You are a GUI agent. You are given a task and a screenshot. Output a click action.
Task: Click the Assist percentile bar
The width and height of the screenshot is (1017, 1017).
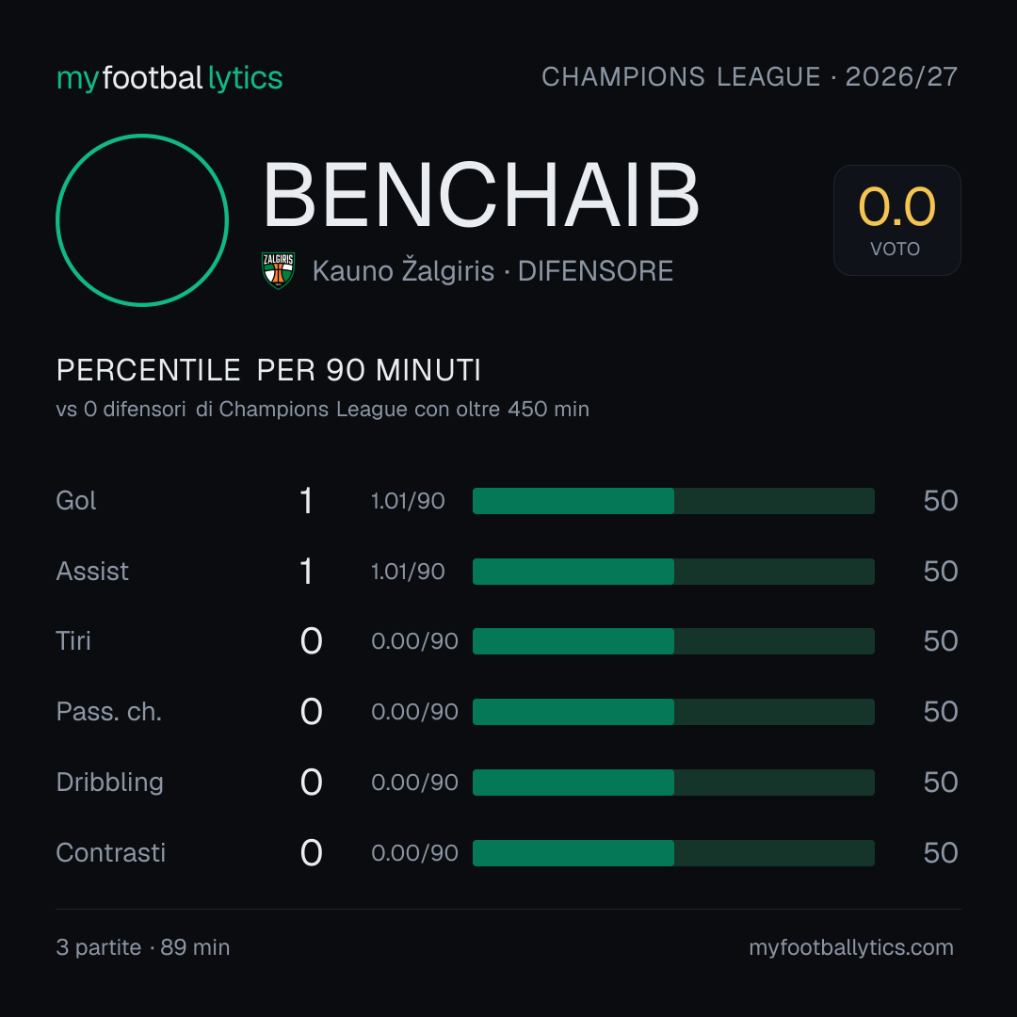[673, 572]
